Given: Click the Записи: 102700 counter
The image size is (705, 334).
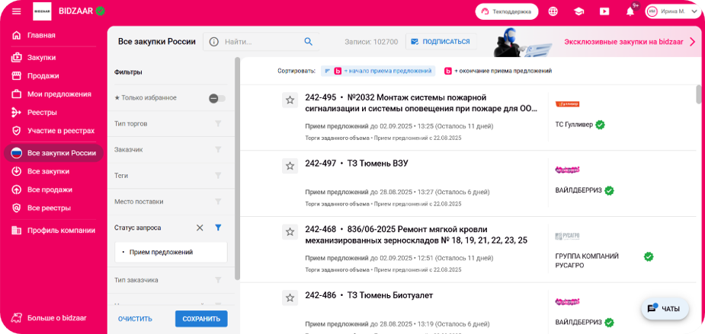Looking at the screenshot, I should (x=371, y=42).
